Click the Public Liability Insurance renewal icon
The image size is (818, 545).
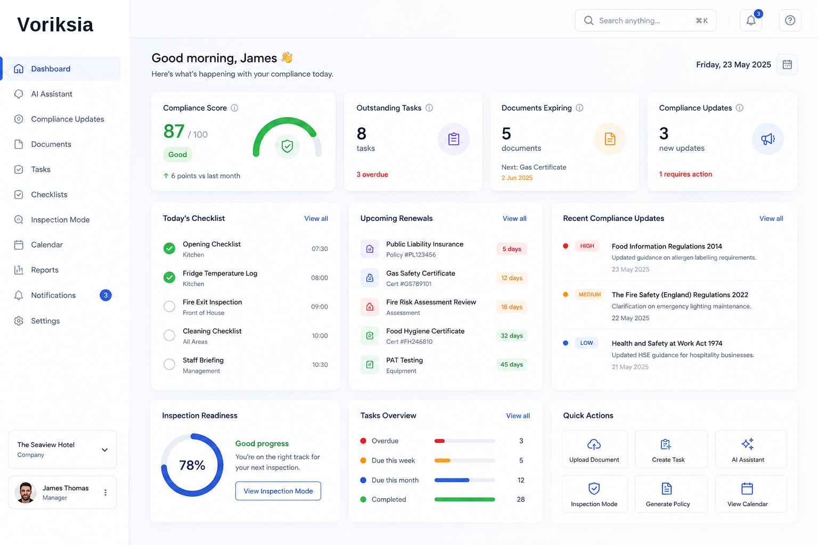[370, 249]
